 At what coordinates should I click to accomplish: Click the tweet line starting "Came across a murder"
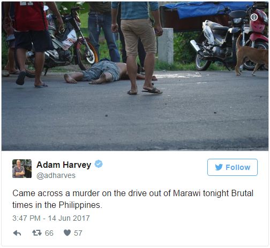pos(133,193)
